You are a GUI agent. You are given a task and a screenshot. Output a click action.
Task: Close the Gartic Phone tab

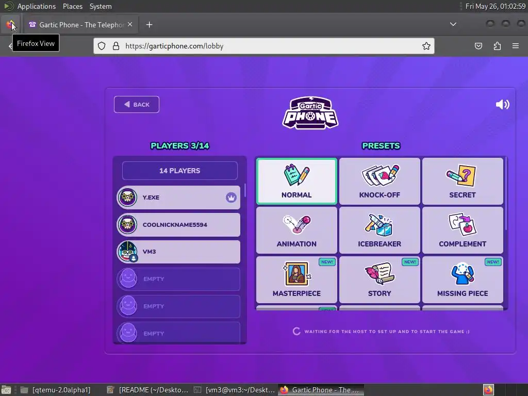coord(130,25)
